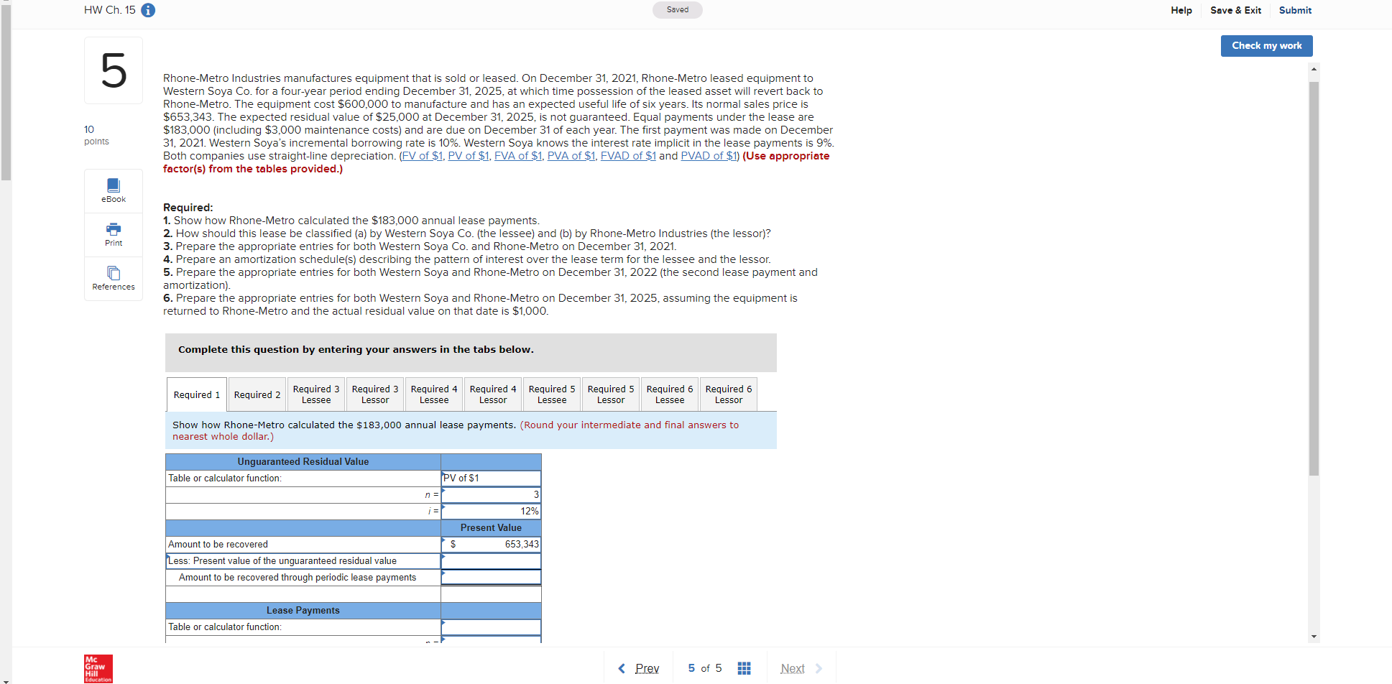This screenshot has height=684, width=1392.
Task: Open the References panel
Action: click(113, 279)
